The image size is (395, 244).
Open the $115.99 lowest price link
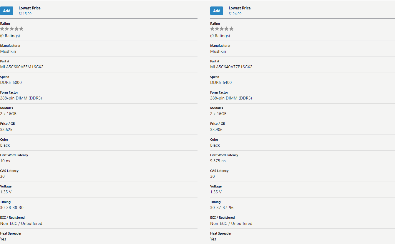click(25, 14)
